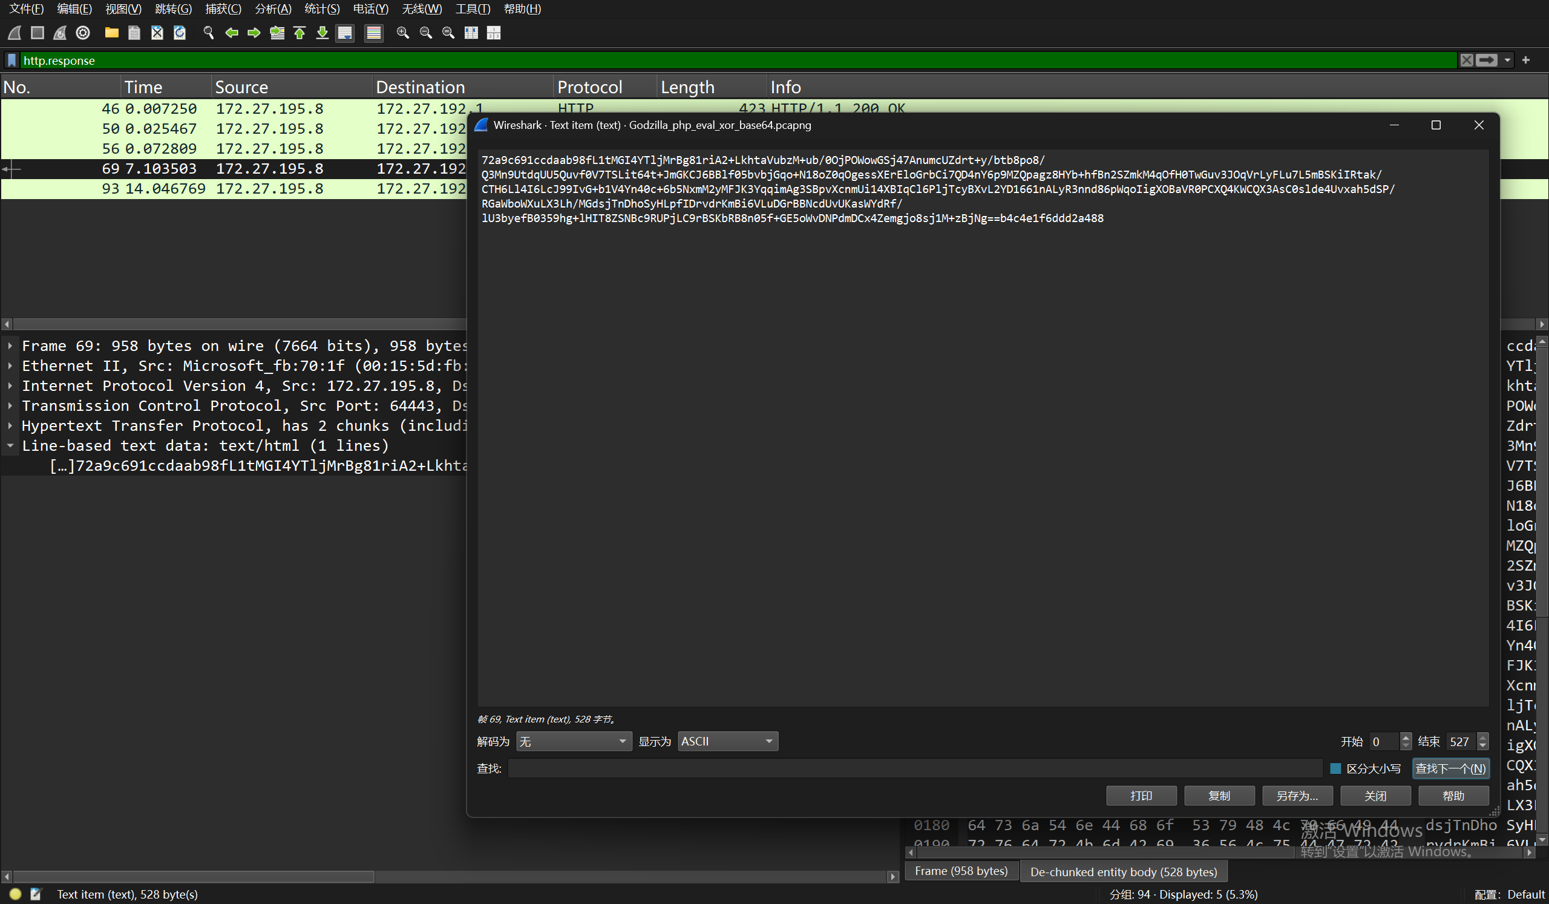The width and height of the screenshot is (1549, 904).
Task: Switch to De-chunked entity body tab
Action: click(1123, 871)
